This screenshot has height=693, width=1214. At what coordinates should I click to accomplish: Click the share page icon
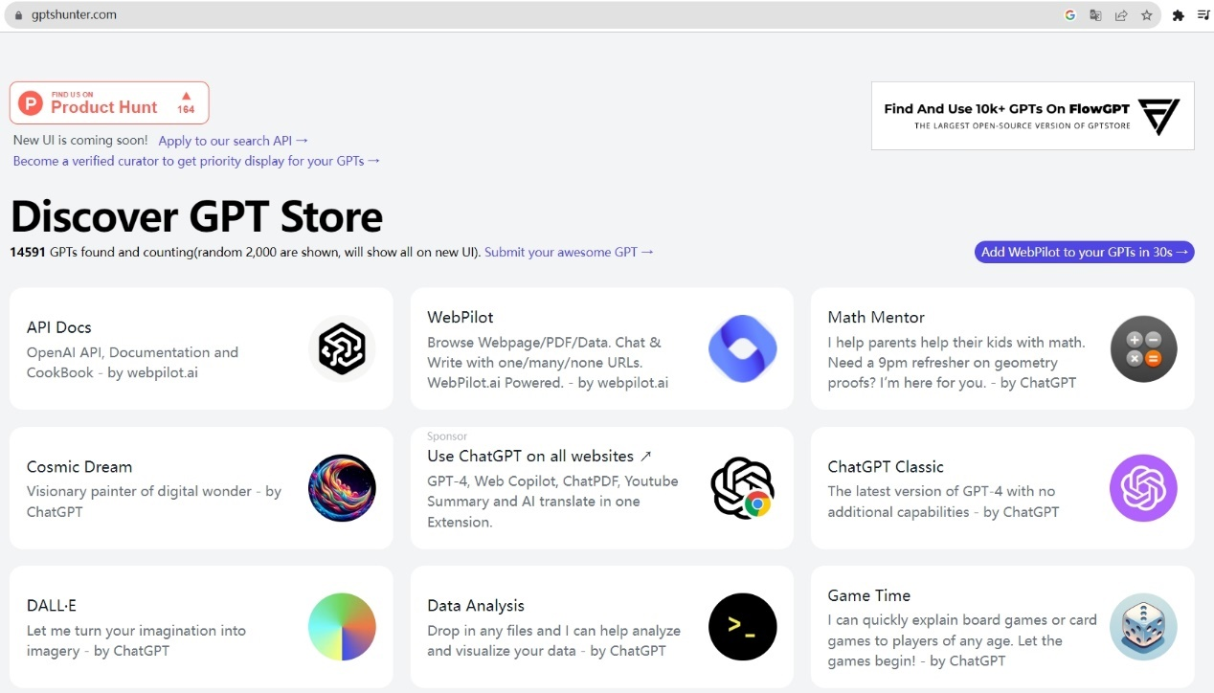pos(1121,15)
